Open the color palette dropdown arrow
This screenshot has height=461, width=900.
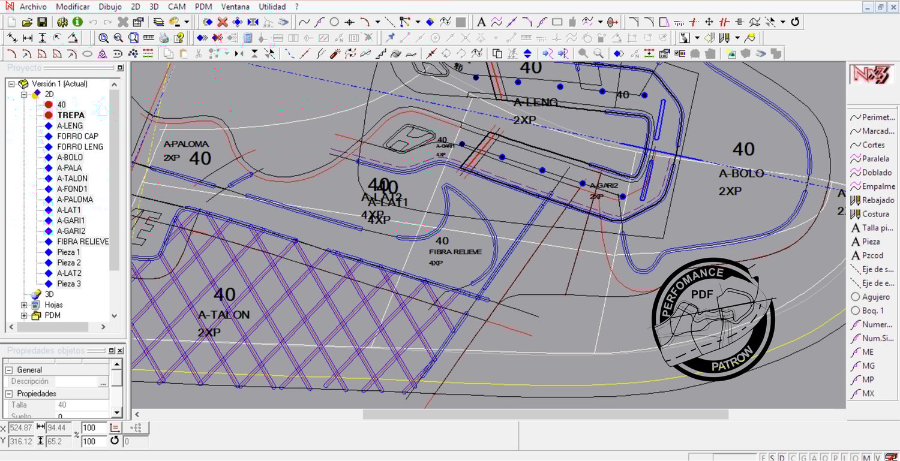pyautogui.click(x=187, y=22)
